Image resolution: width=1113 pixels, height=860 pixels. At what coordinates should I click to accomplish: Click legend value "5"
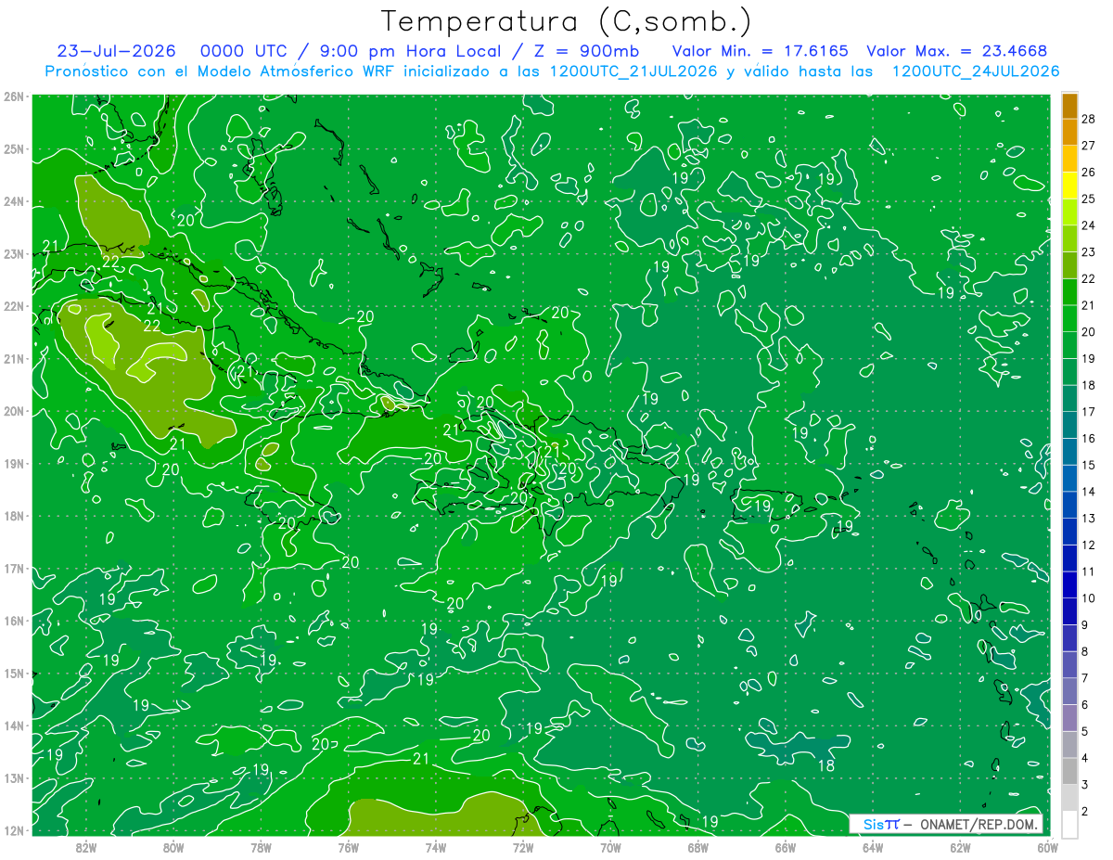1085,732
